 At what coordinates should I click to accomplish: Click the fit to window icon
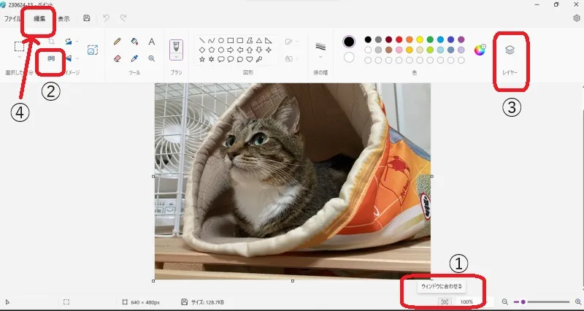pyautogui.click(x=445, y=302)
